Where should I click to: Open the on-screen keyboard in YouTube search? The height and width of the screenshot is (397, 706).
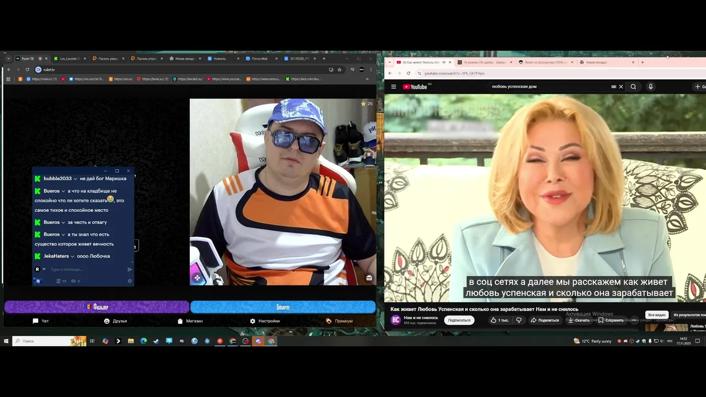613,87
